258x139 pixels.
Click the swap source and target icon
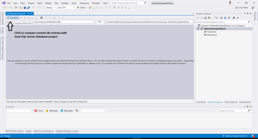(100, 22)
